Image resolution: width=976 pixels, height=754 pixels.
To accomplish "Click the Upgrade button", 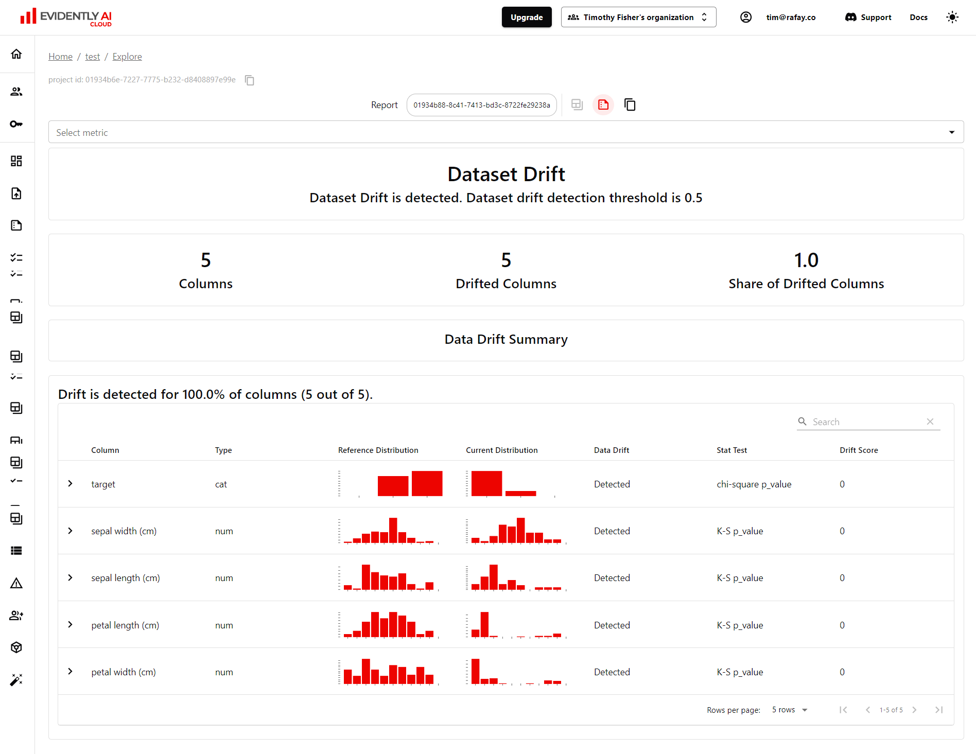I will [527, 17].
